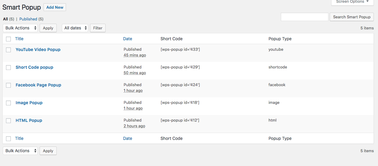Click the 'html' popup type cell
Screen dimensions: 378x166
tap(272, 120)
